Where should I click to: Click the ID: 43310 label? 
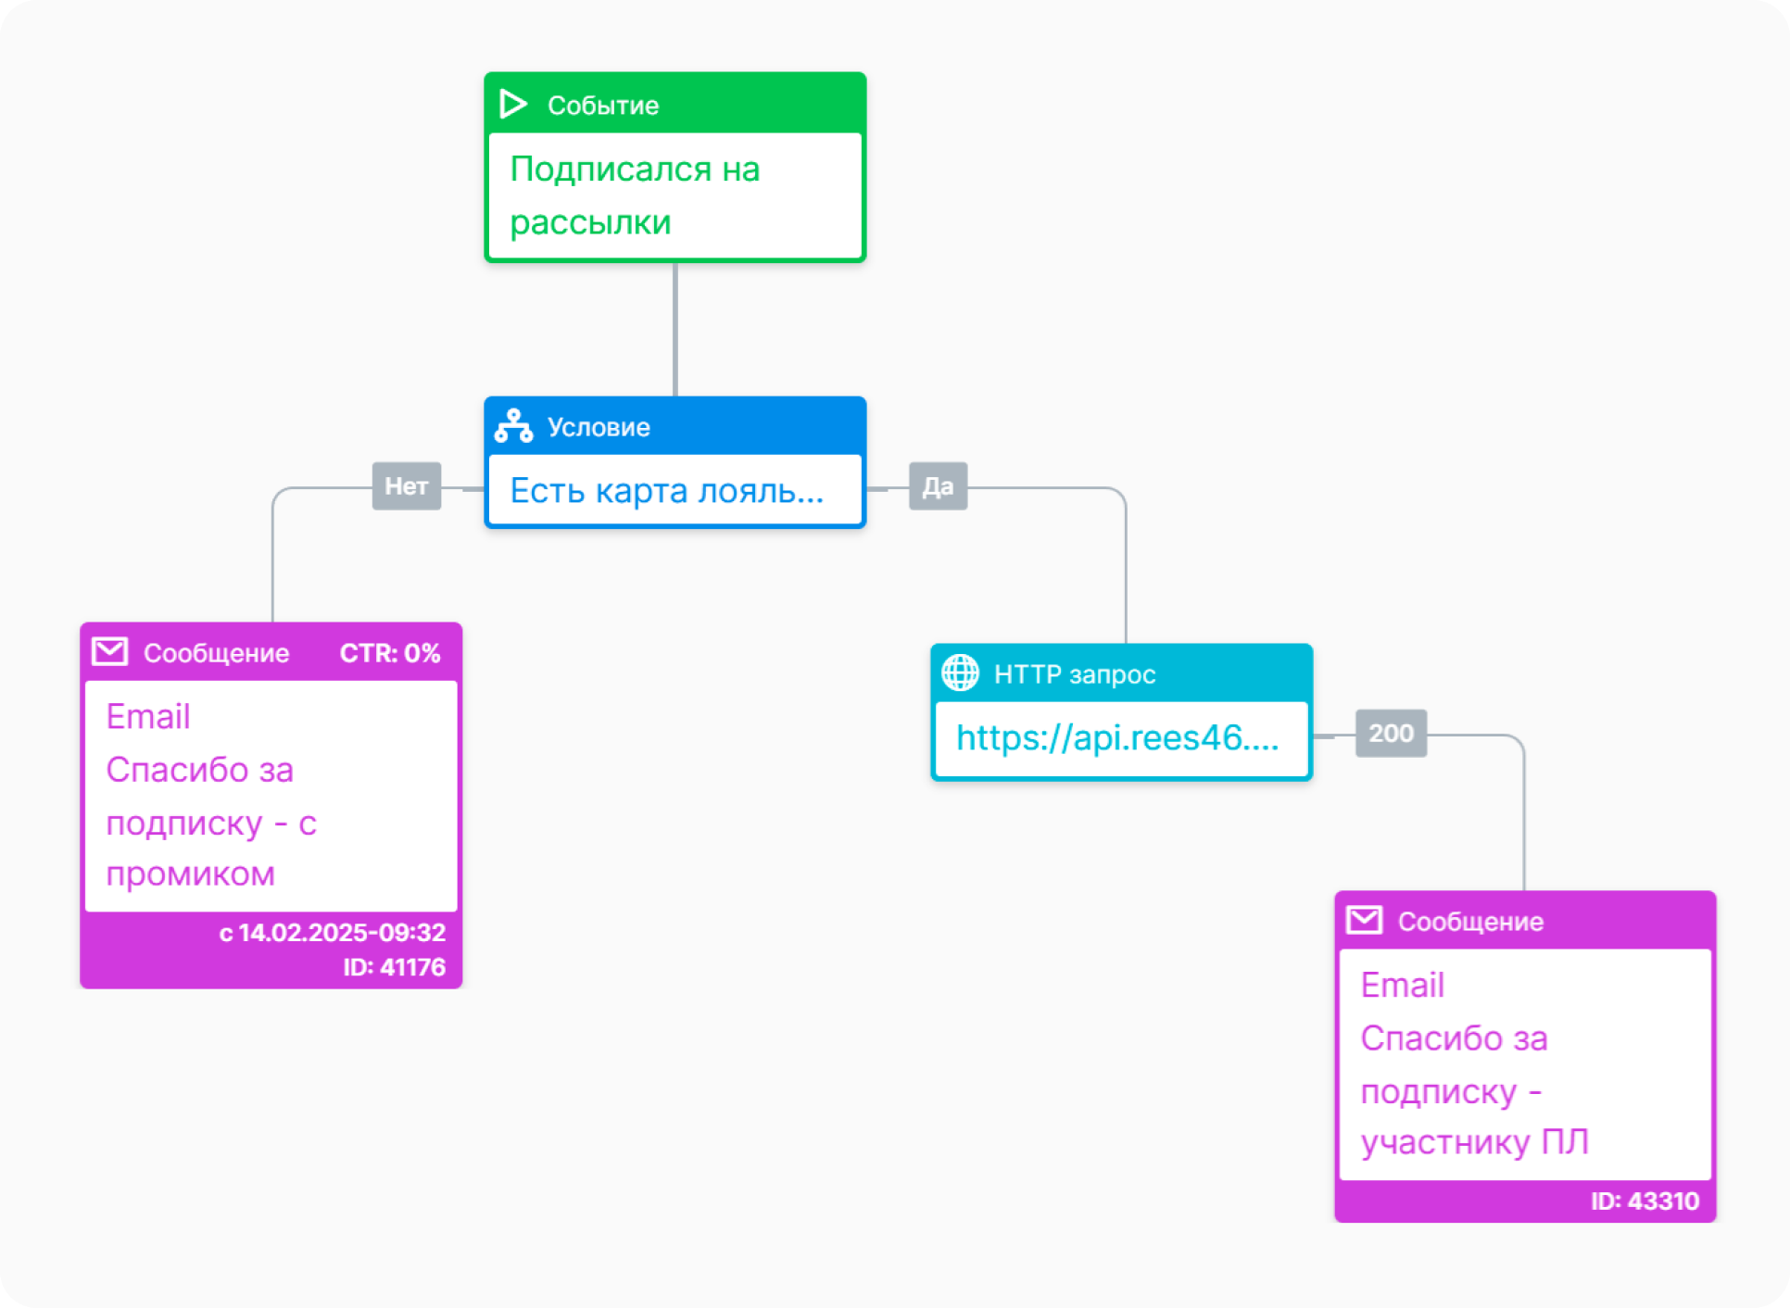(1645, 1201)
